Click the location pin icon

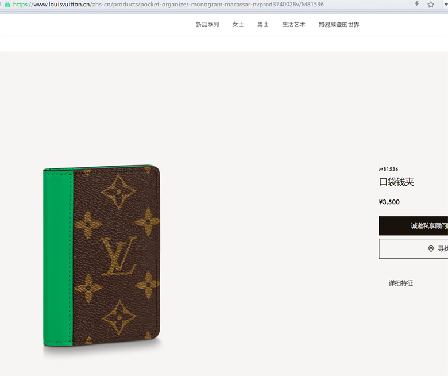pyautogui.click(x=431, y=248)
